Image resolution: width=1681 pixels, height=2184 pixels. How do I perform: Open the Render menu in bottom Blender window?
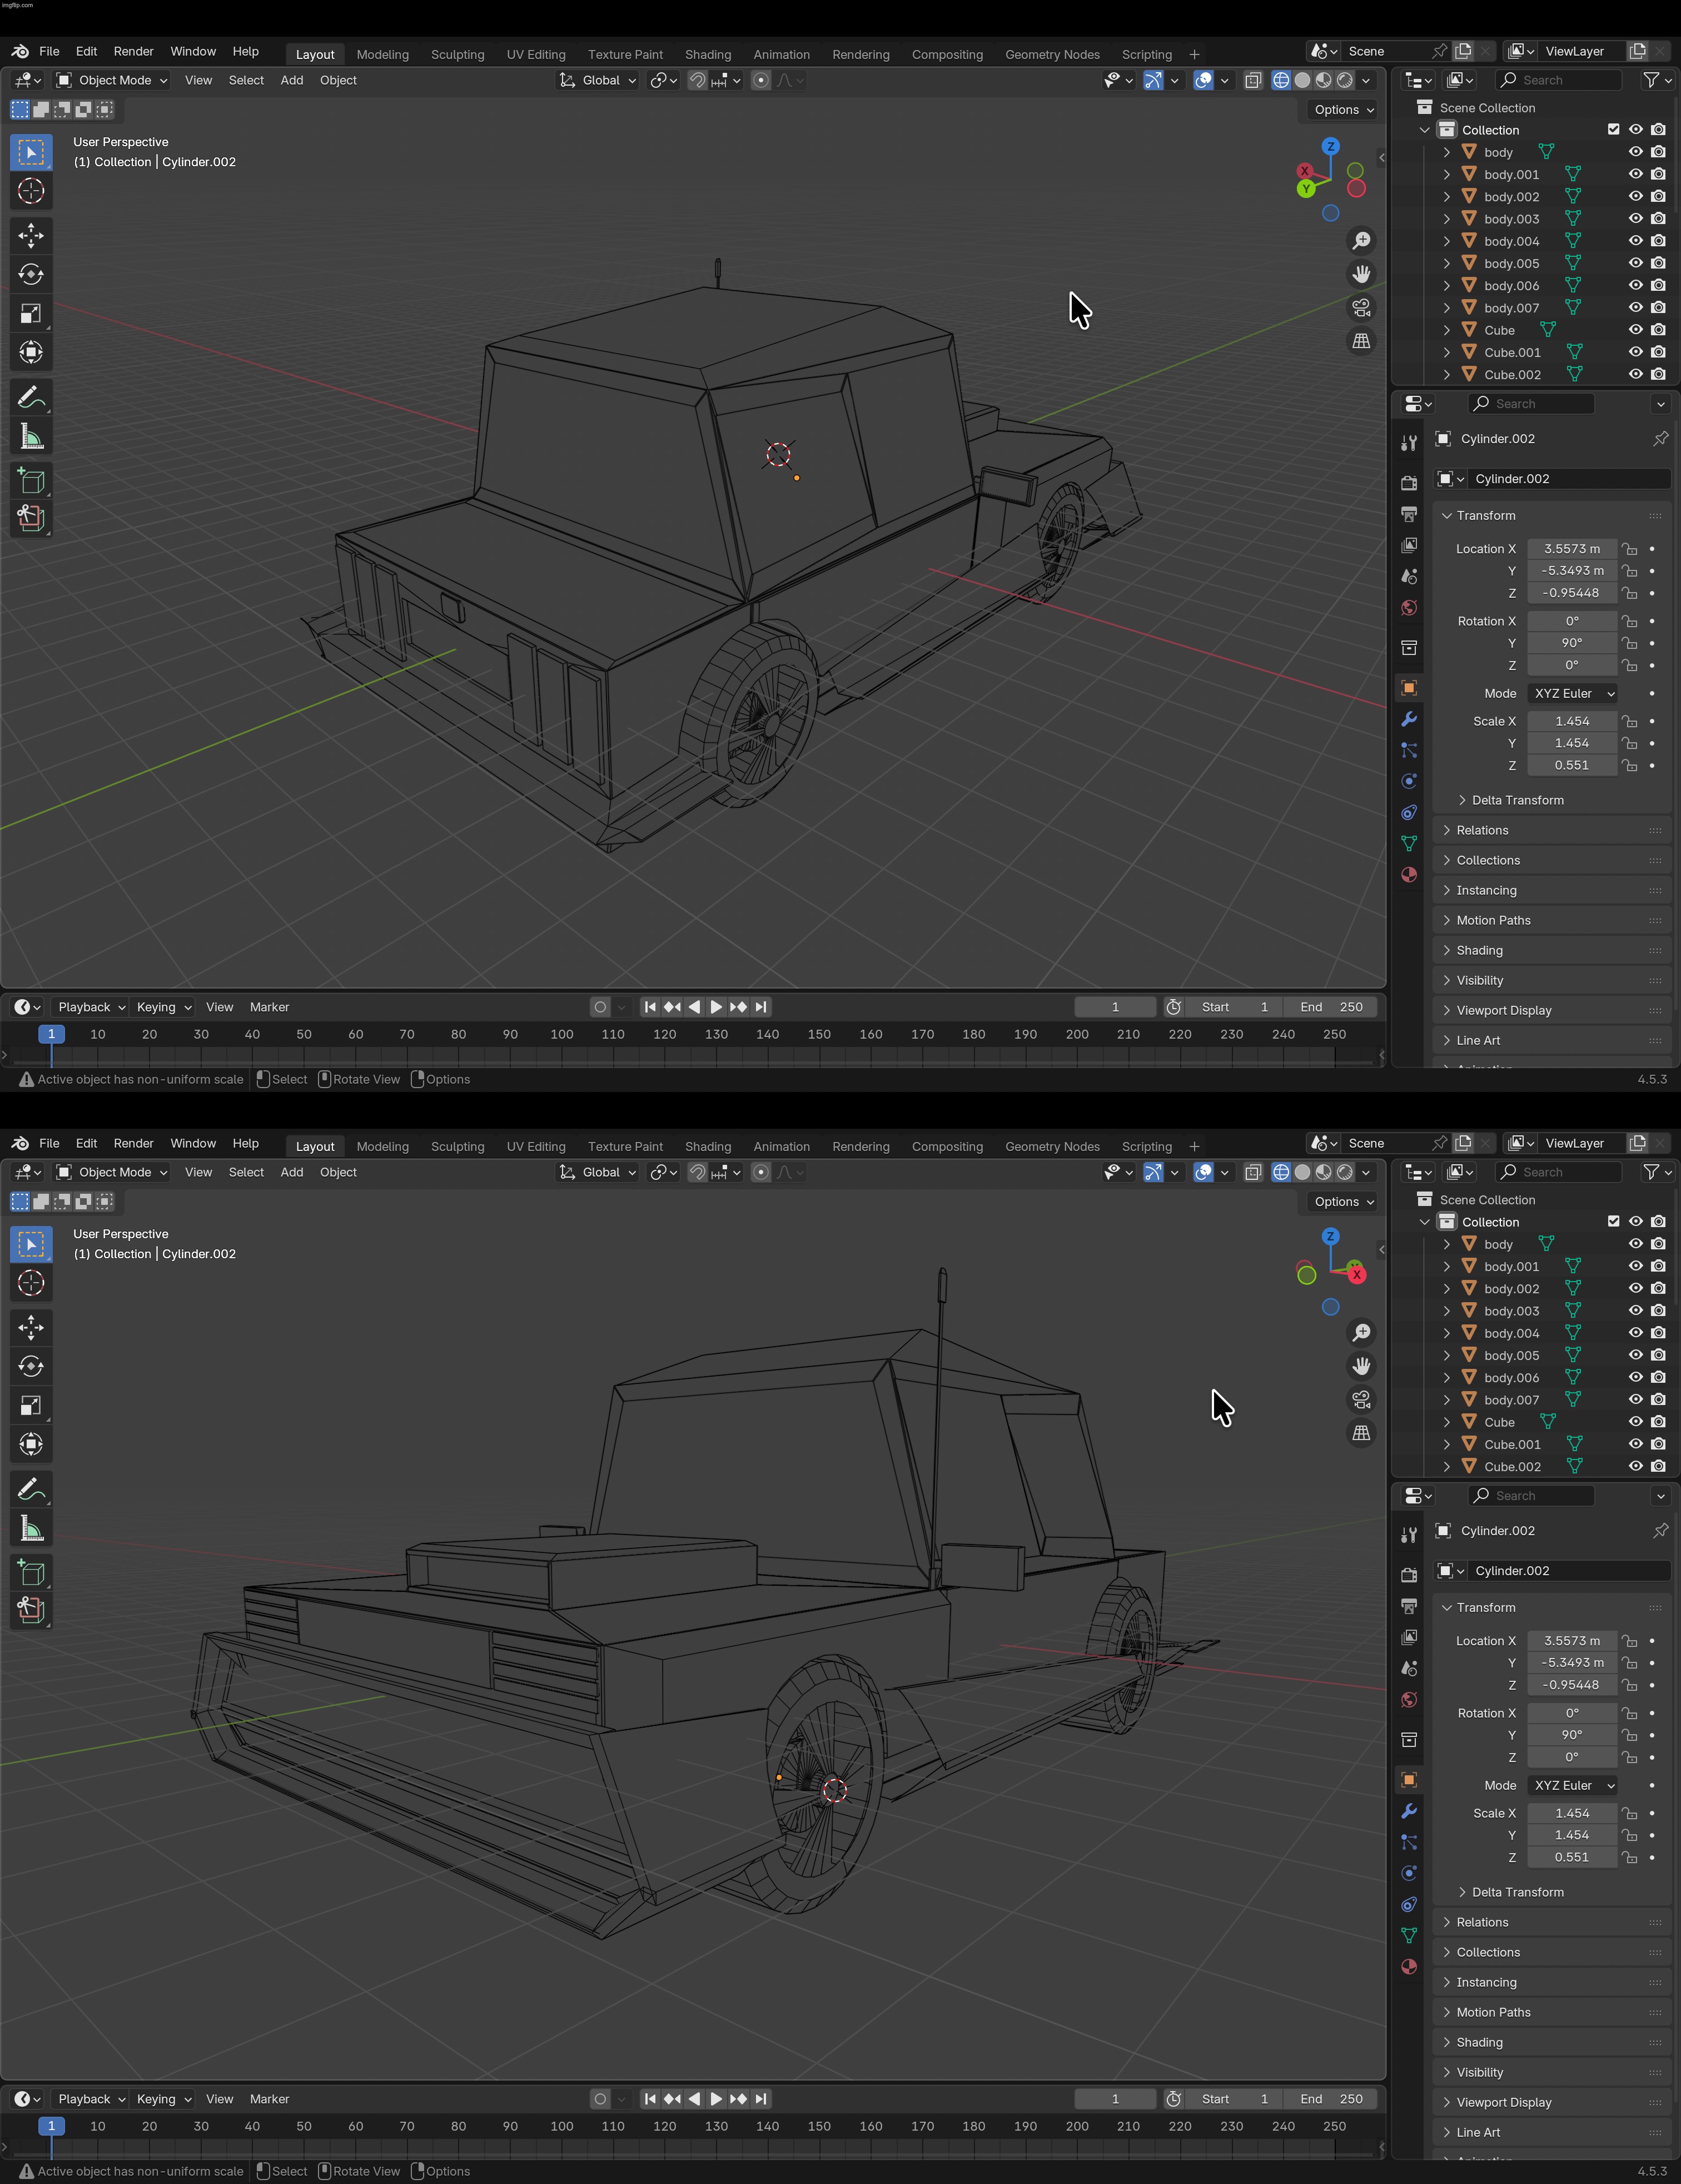click(133, 1143)
